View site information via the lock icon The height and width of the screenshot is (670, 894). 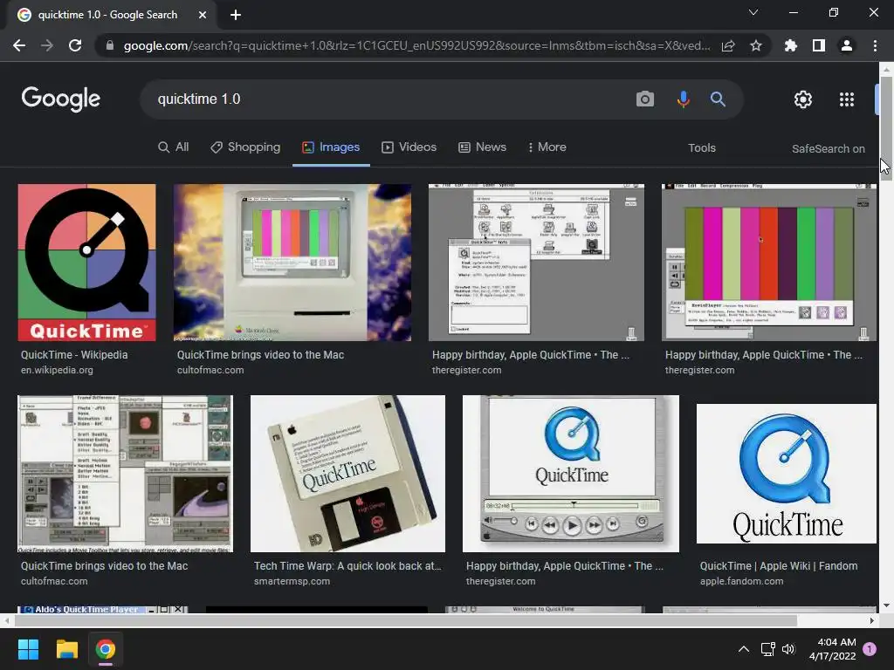pyautogui.click(x=110, y=45)
